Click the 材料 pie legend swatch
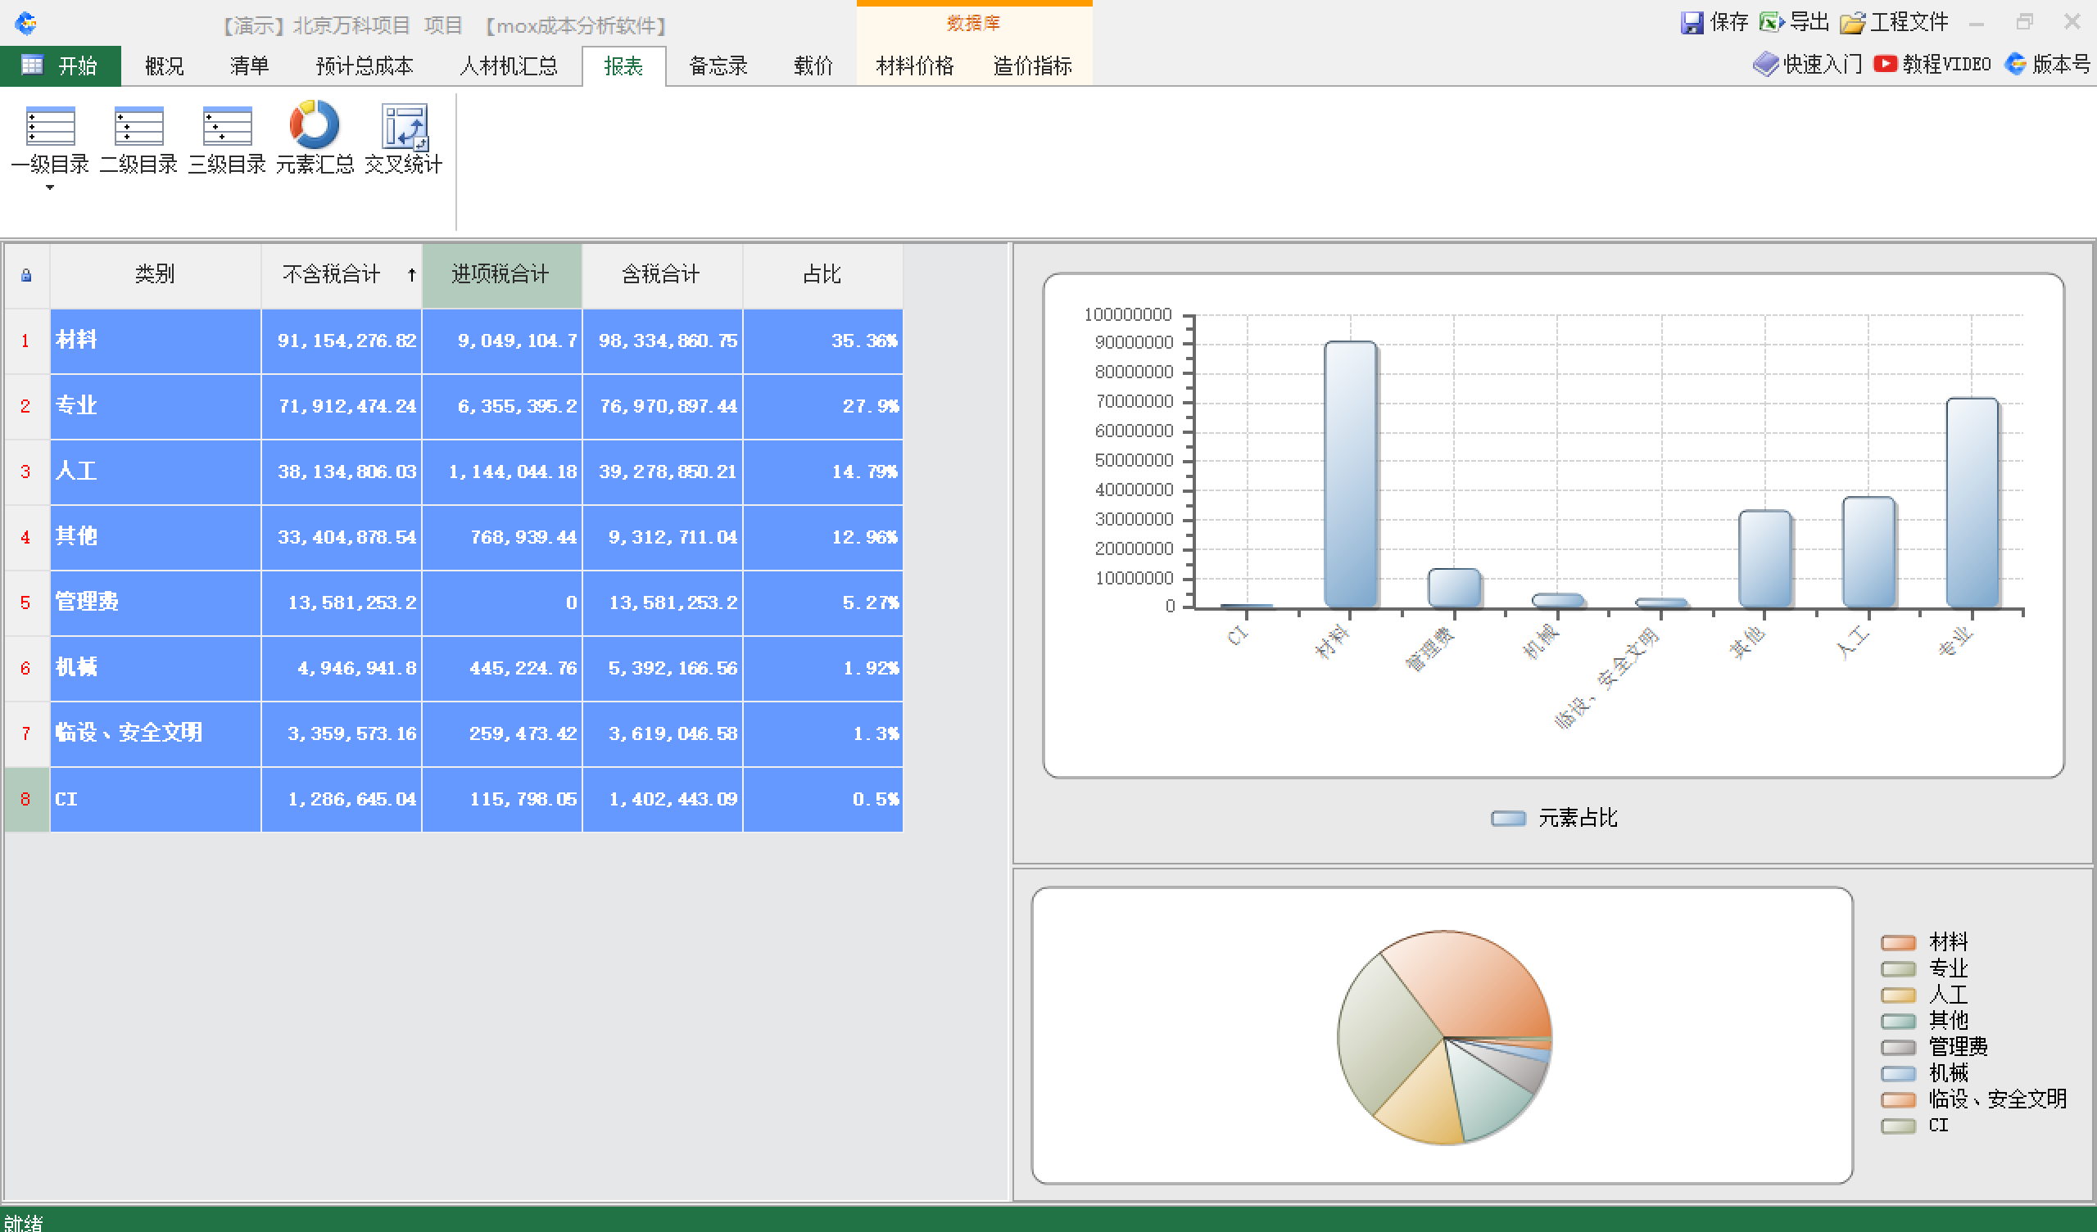This screenshot has height=1232, width=2097. 1898,942
